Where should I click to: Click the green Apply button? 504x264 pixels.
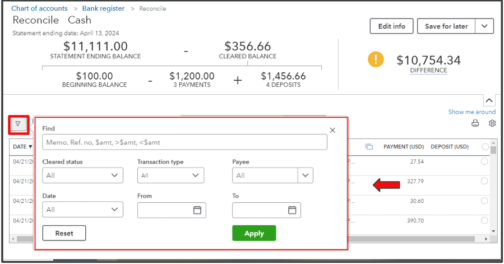(254, 233)
